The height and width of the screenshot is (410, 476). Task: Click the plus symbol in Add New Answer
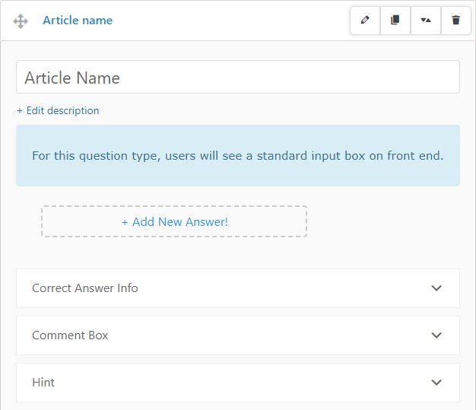tap(125, 222)
